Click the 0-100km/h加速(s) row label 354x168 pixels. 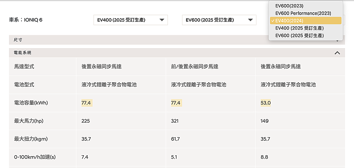(x=35, y=157)
